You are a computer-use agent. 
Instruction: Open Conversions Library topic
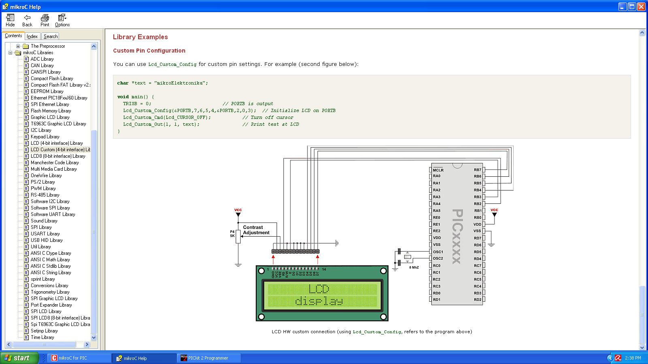(x=49, y=286)
